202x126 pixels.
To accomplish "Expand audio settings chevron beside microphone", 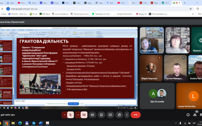I will point(65,115).
